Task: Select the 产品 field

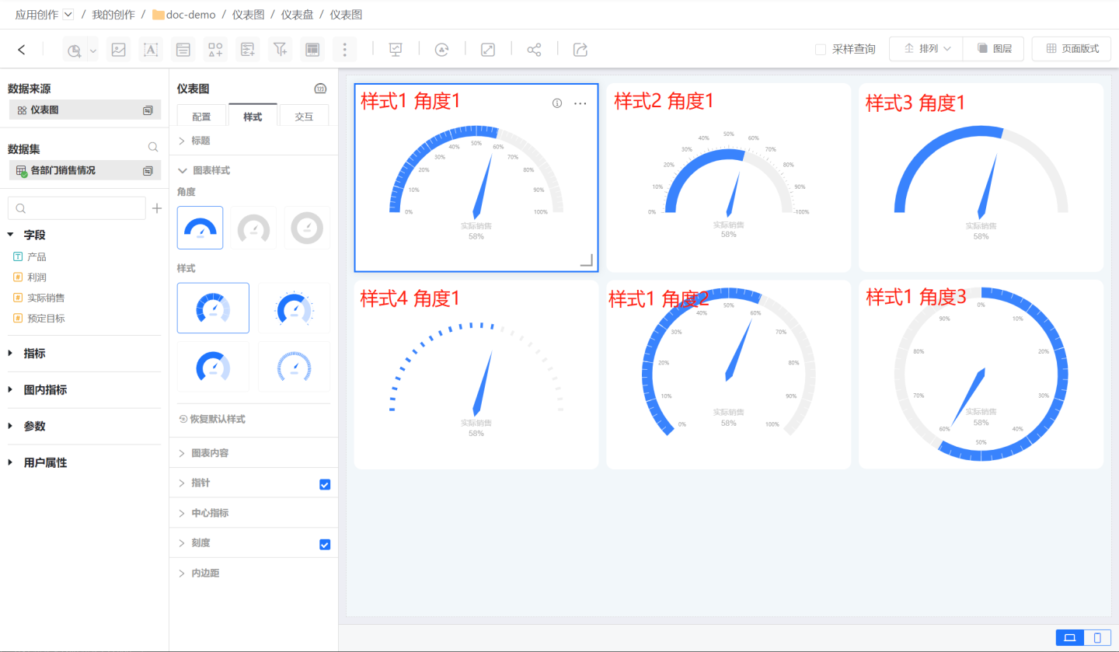Action: pyautogui.click(x=37, y=256)
